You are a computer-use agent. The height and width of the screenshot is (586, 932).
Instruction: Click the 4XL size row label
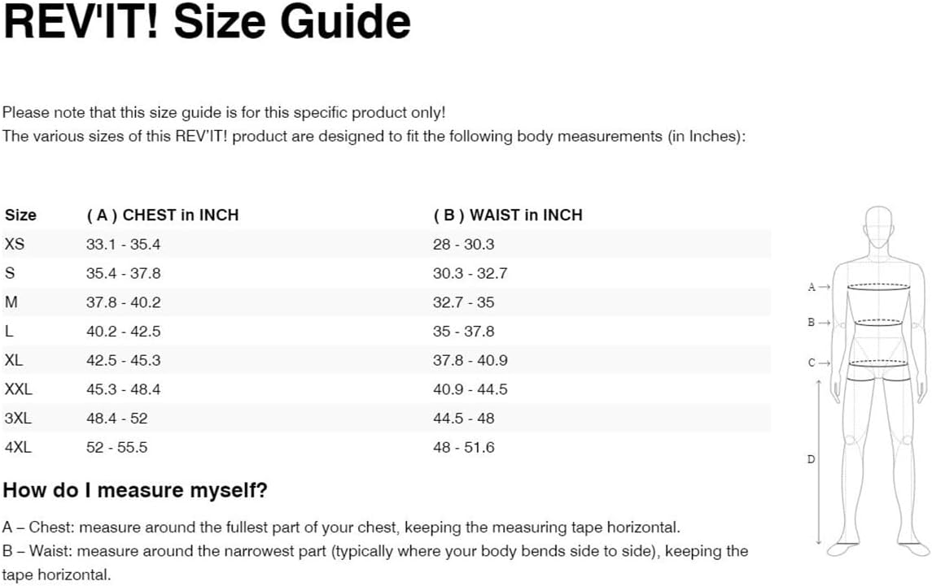[x=18, y=447]
